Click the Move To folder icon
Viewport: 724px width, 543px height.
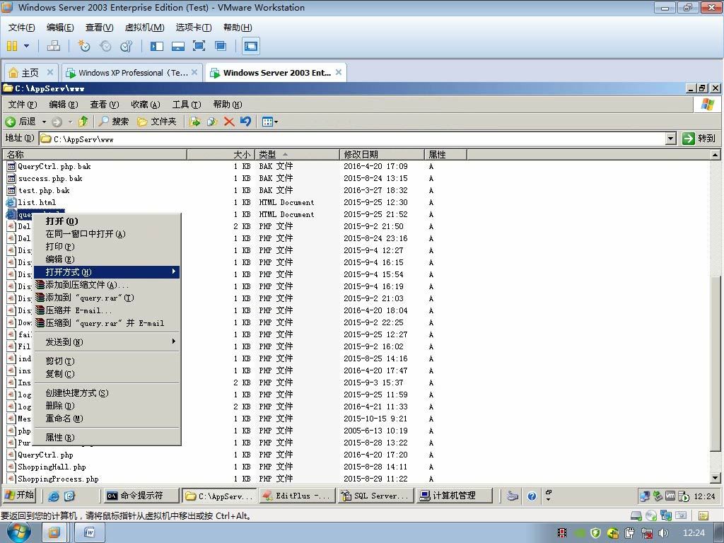coord(195,122)
